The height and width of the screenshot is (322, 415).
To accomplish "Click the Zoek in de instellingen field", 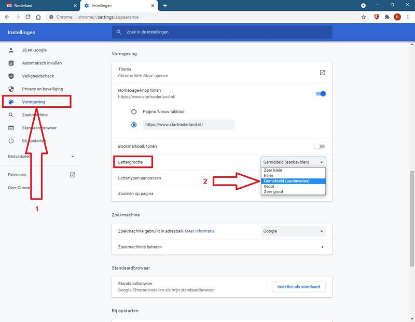I will pyautogui.click(x=222, y=32).
